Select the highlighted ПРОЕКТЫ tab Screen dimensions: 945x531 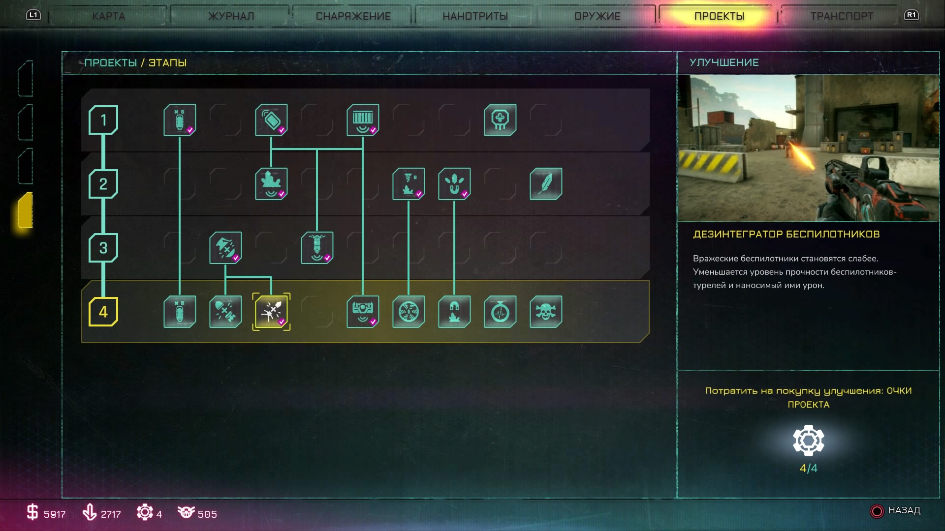click(x=719, y=16)
